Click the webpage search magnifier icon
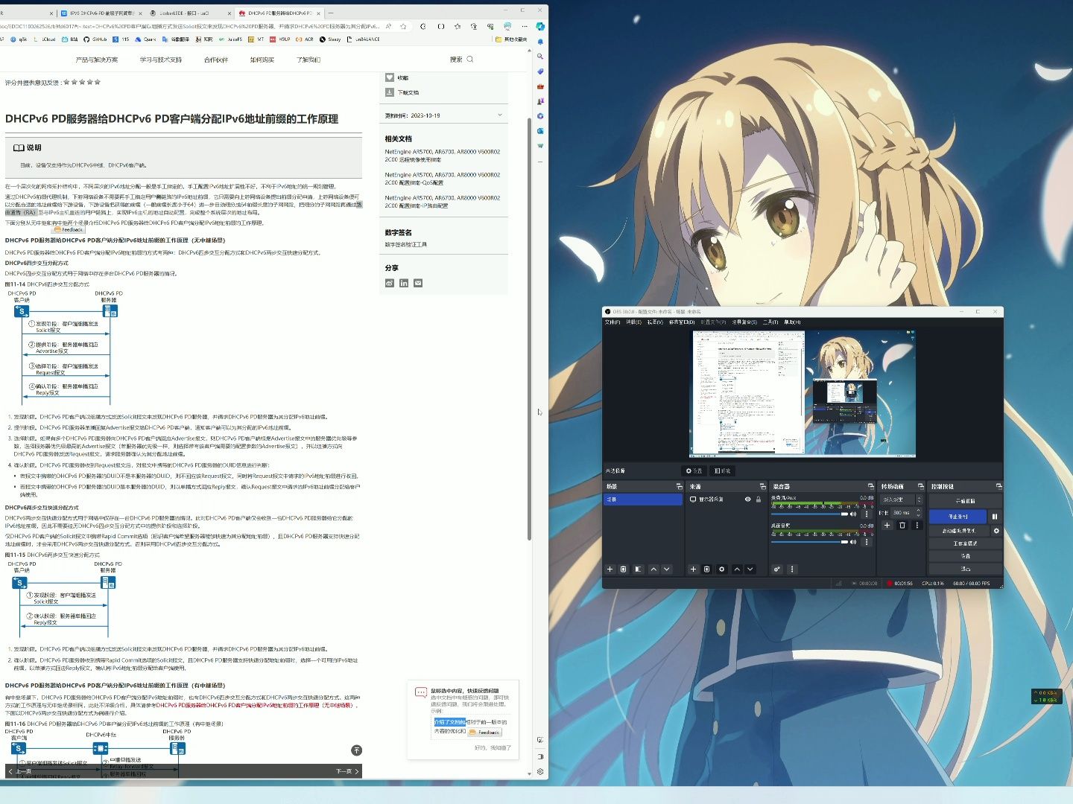The width and height of the screenshot is (1073, 804). (x=470, y=59)
